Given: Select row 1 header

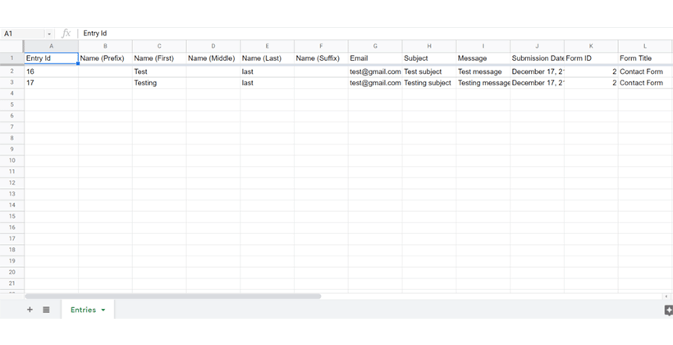Looking at the screenshot, I should tap(12, 58).
